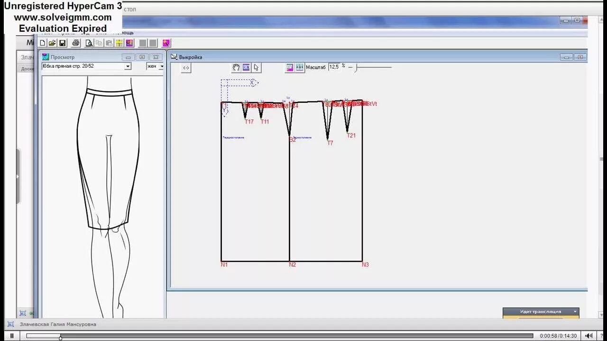Click the yellow cross toolbar icon
Image resolution: width=607 pixels, height=341 pixels.
(x=119, y=43)
